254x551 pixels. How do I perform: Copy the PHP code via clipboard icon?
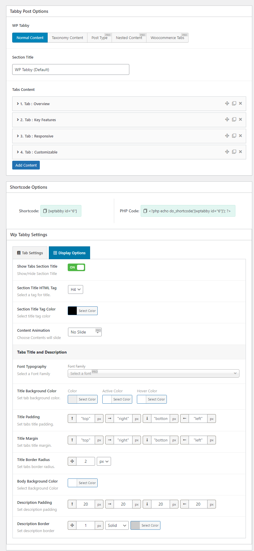(145, 211)
